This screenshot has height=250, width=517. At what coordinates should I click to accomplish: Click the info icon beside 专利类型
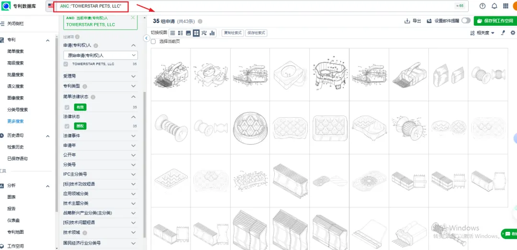coord(85,86)
